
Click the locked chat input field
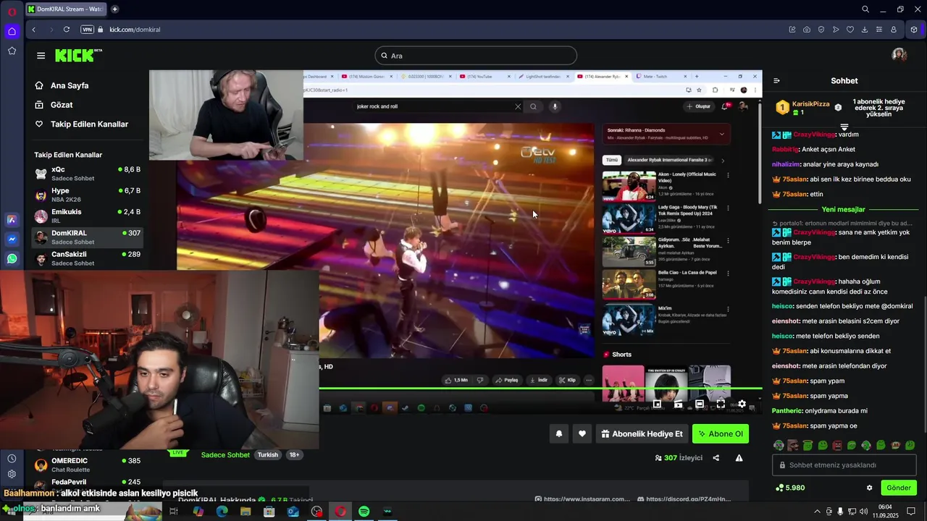(844, 465)
